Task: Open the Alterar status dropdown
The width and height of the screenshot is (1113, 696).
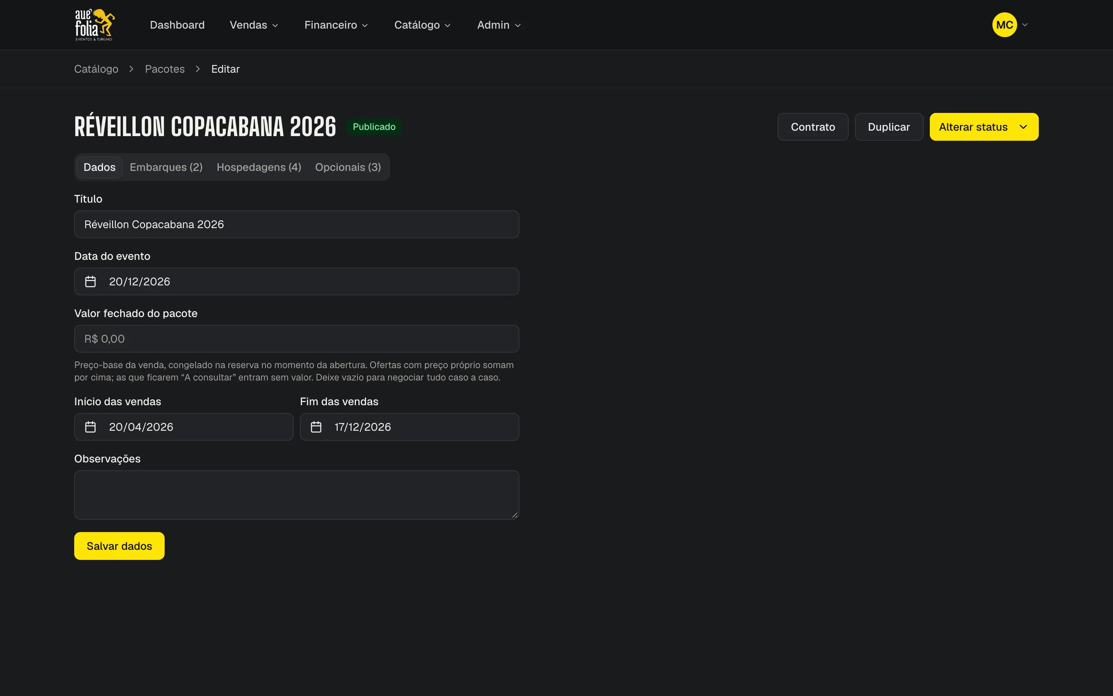Action: 984,126
